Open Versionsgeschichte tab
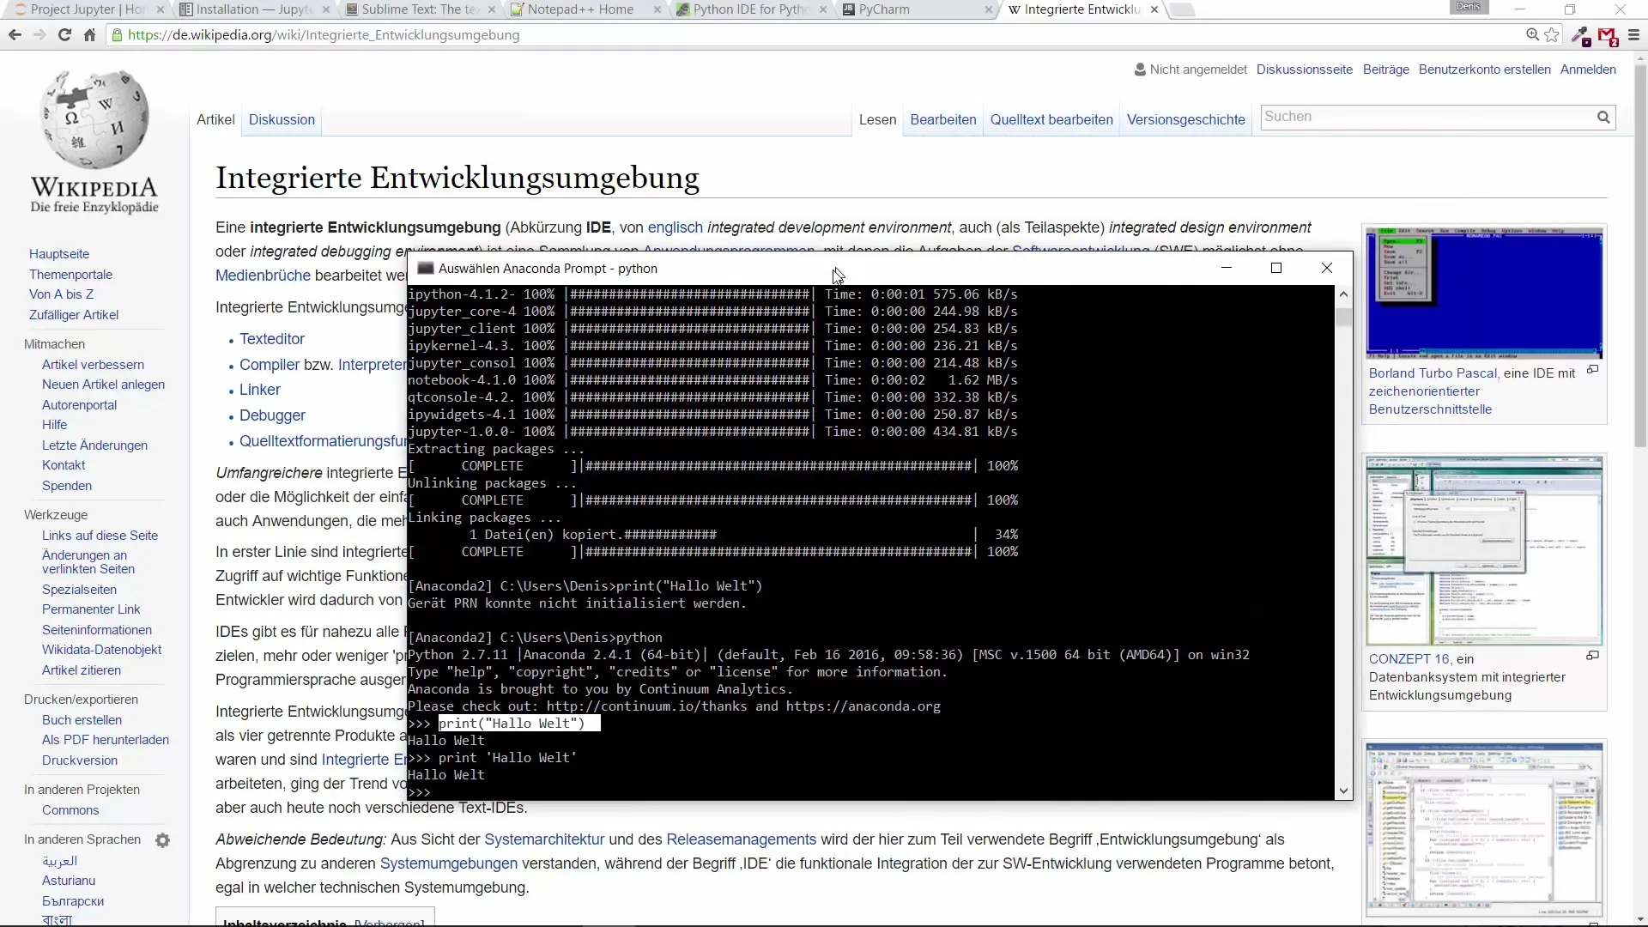Screen dimensions: 1648x927 coord(1186,120)
